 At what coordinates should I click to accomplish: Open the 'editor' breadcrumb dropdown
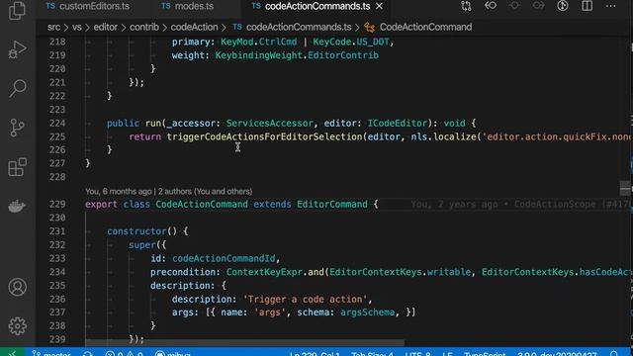point(106,27)
